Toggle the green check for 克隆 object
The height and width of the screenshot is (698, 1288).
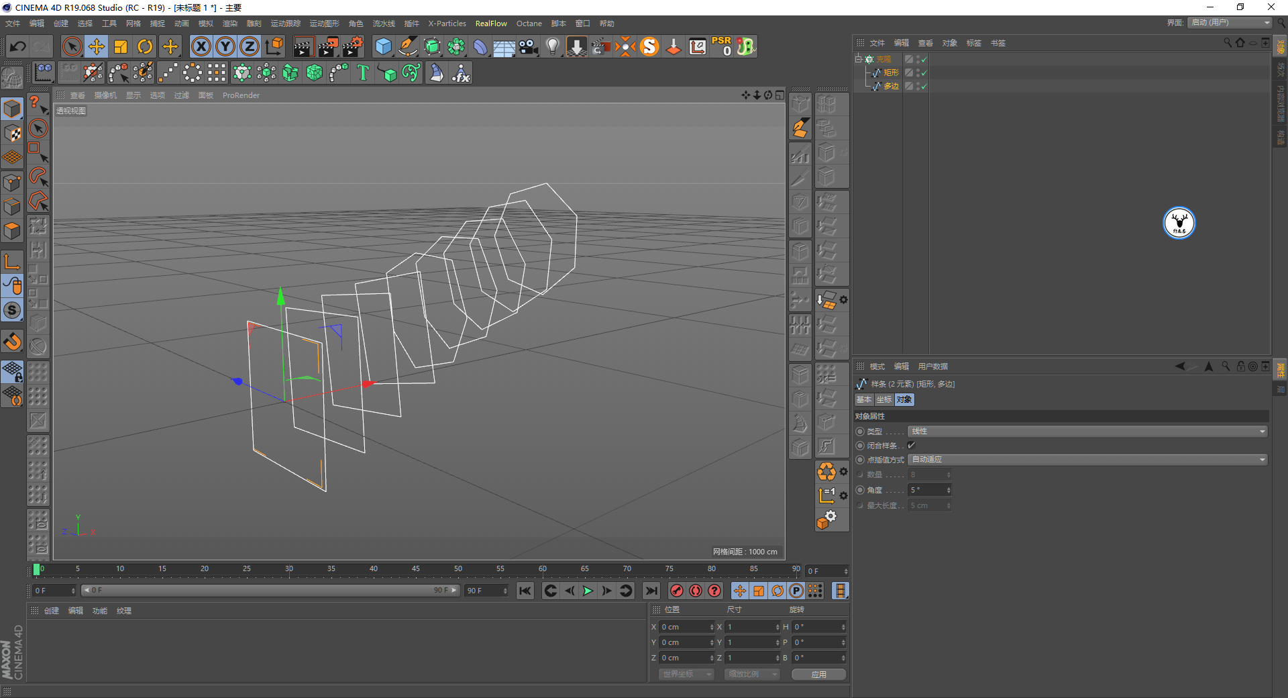pyautogui.click(x=924, y=59)
